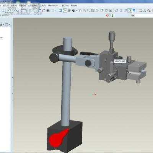Click the navigator panel collapse sash
This screenshot has width=153, height=153.
click(x=12, y=93)
